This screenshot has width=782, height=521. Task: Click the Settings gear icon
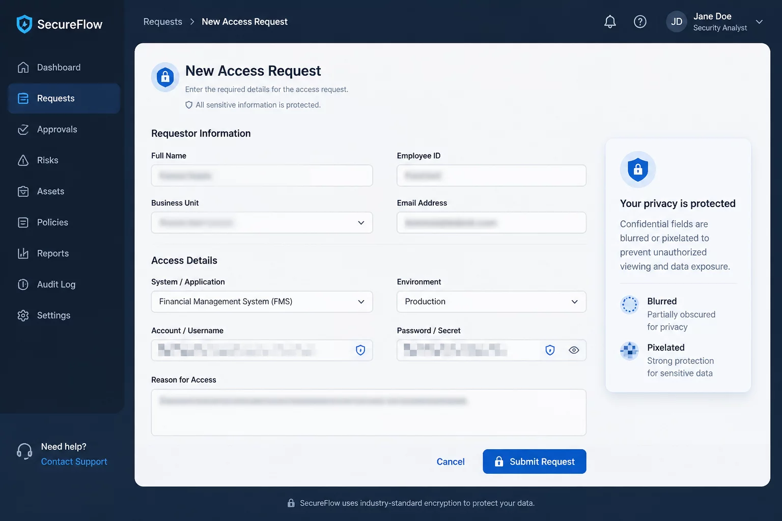coord(23,315)
